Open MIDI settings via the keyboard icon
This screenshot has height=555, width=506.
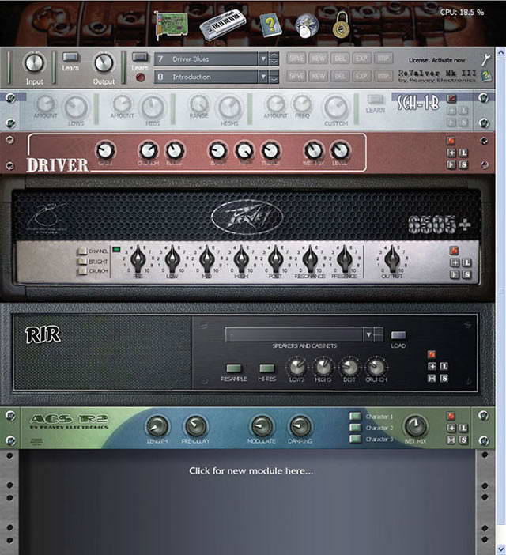(x=223, y=24)
